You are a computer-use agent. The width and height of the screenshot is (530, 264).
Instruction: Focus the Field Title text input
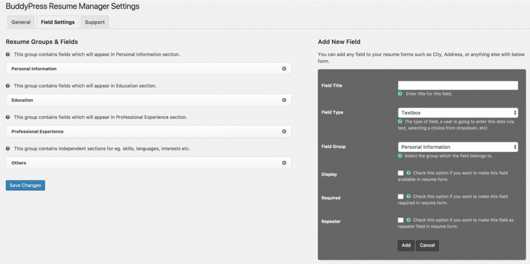pyautogui.click(x=458, y=85)
